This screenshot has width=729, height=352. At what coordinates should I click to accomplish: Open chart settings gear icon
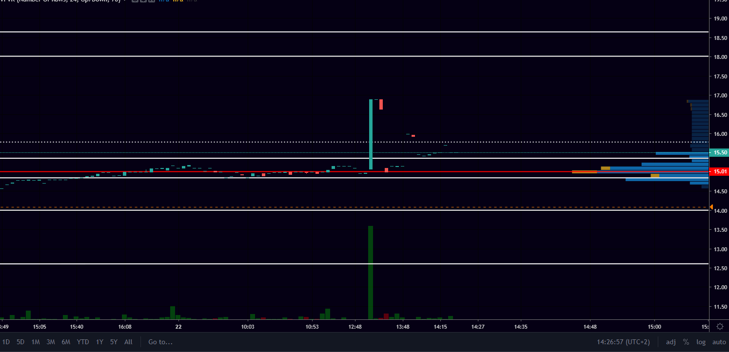pyautogui.click(x=720, y=326)
